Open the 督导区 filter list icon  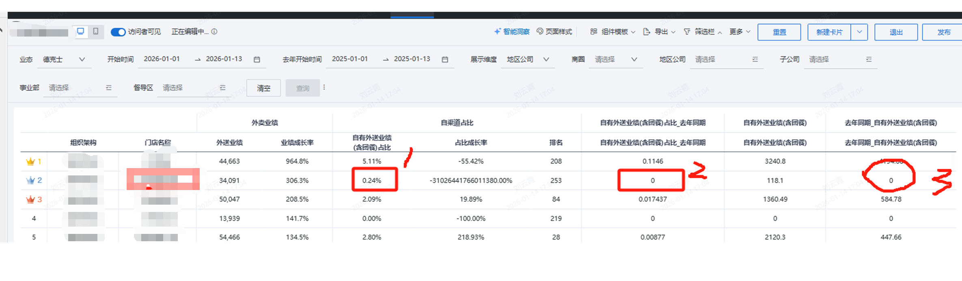click(x=222, y=87)
